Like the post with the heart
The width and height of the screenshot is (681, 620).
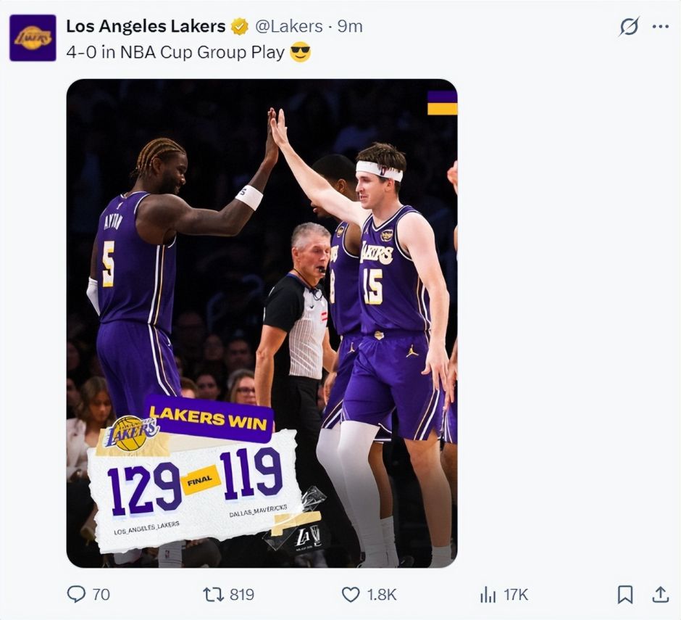[x=351, y=595]
